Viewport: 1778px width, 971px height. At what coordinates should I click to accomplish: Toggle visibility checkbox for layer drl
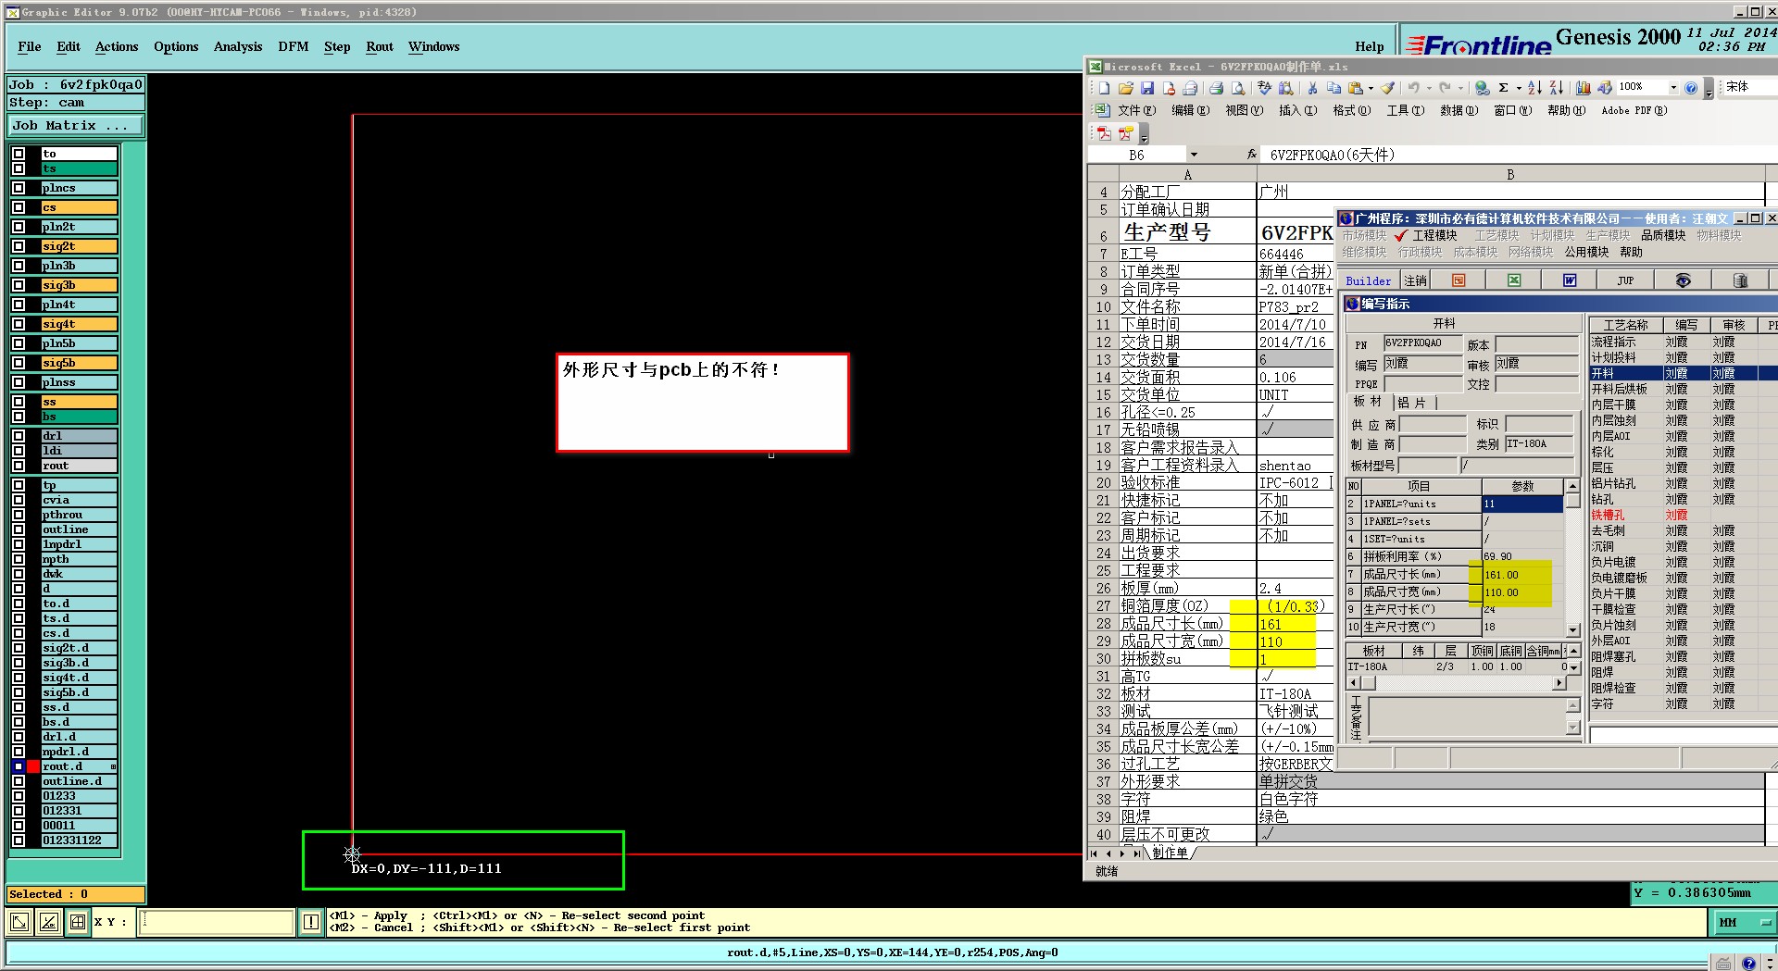pyautogui.click(x=19, y=436)
